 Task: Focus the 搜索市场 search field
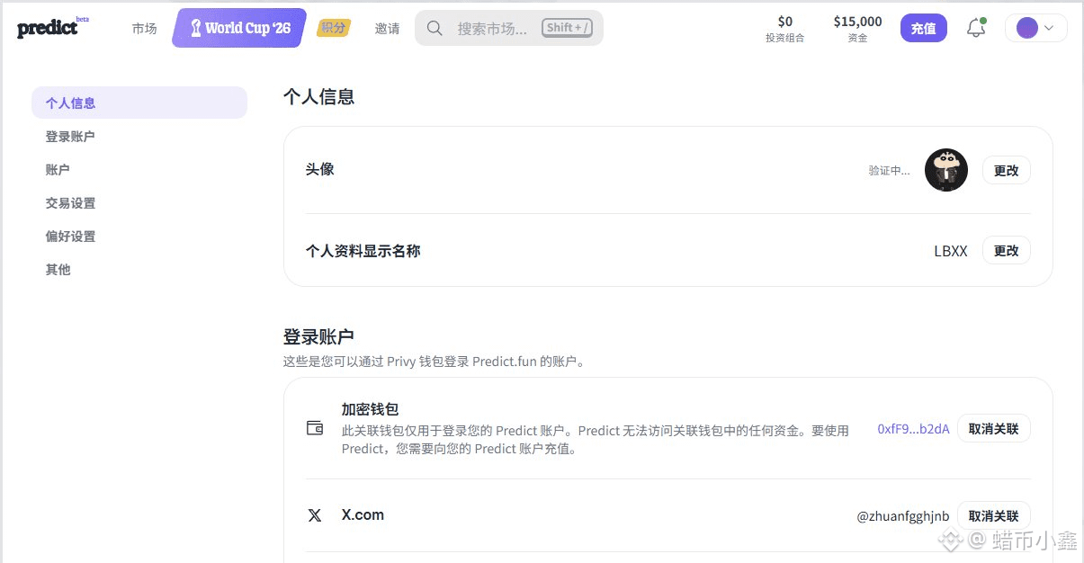(509, 28)
